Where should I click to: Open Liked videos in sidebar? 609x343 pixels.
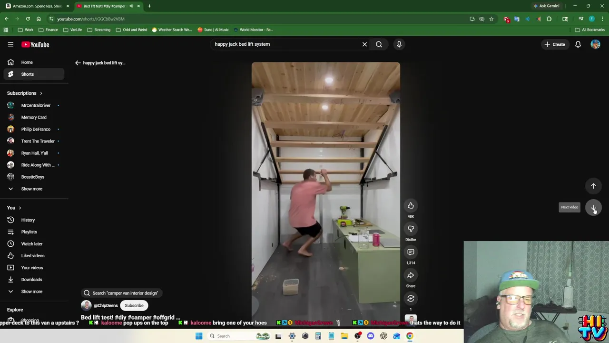pos(33,256)
